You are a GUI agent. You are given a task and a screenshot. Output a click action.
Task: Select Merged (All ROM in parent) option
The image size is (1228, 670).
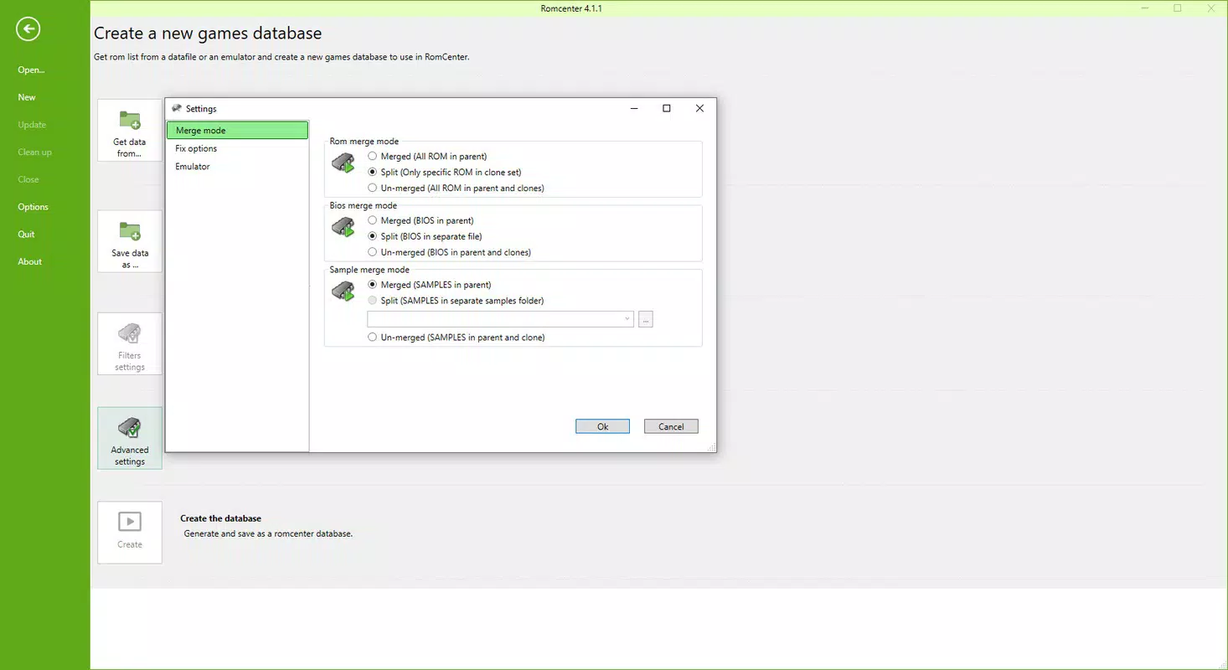(x=427, y=157)
